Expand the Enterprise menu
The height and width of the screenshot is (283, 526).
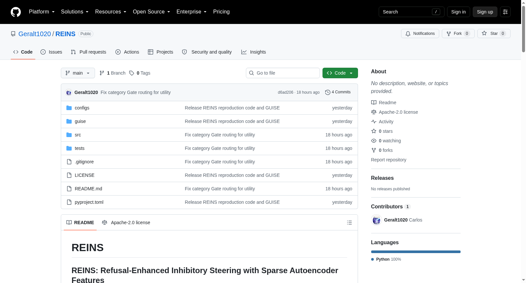(x=192, y=12)
